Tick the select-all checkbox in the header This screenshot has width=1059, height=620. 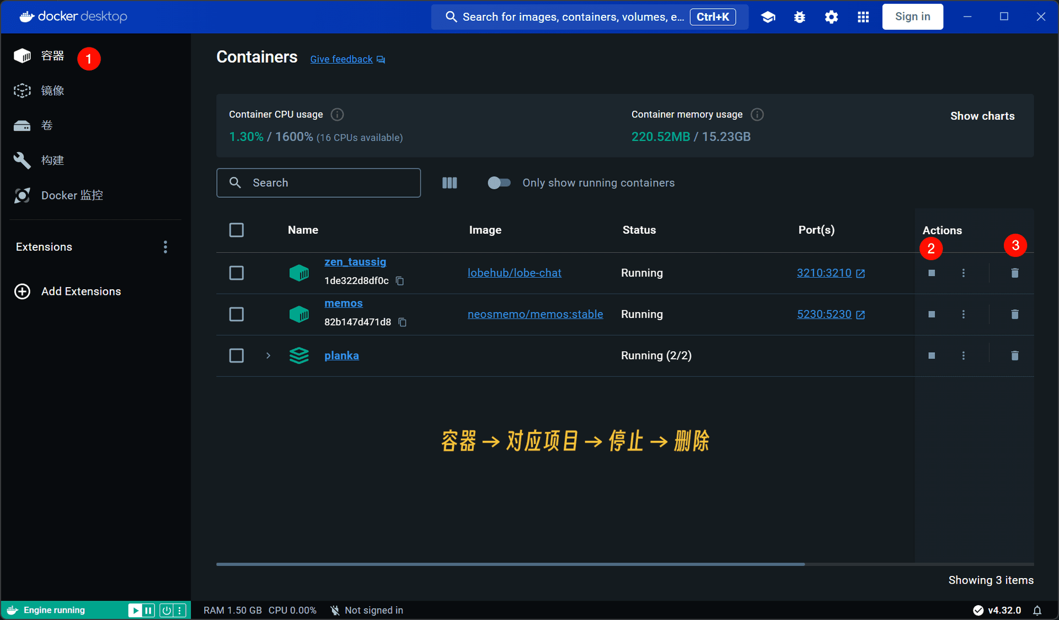coord(236,230)
